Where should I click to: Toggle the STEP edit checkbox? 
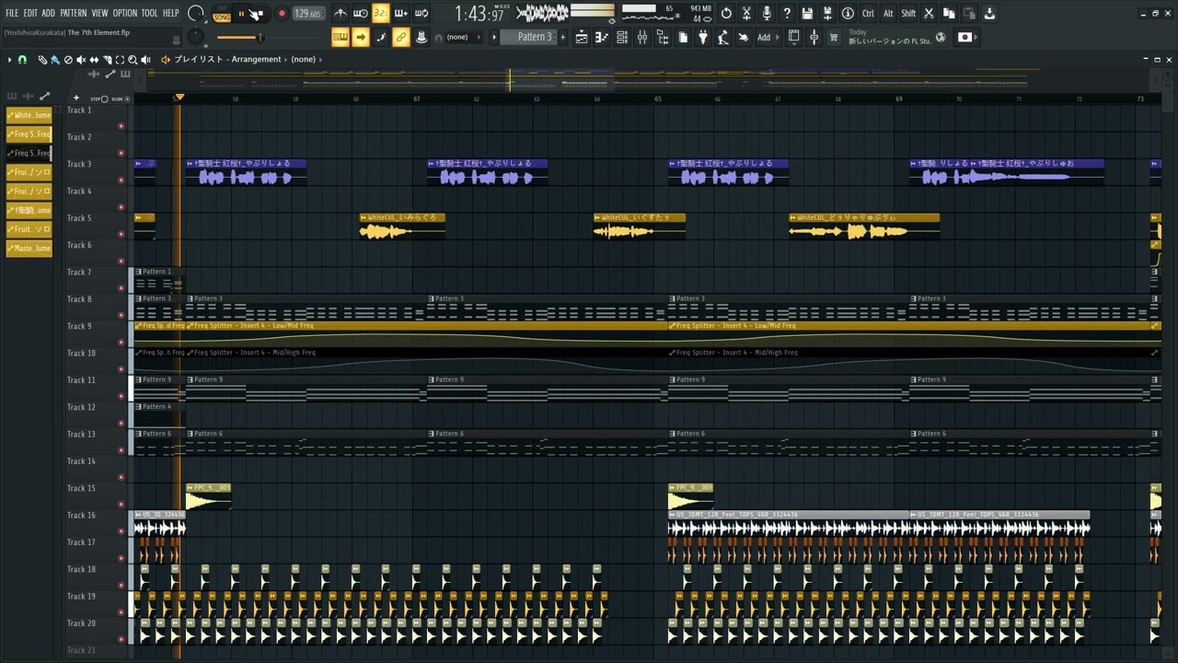(104, 99)
